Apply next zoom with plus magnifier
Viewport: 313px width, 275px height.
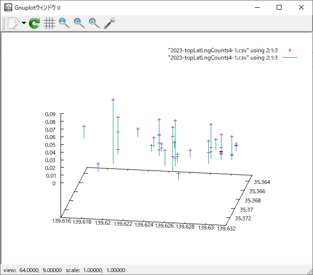[79, 23]
